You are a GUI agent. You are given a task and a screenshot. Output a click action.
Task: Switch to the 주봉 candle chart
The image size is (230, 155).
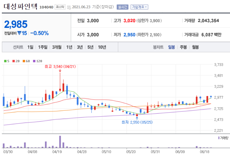[x=183, y=47]
